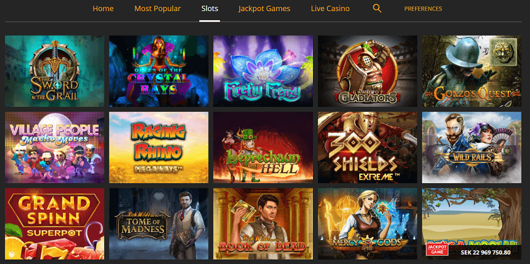Open Leprechaun Goes to Hell game
Viewport: 530px width, 264px height.
(x=263, y=148)
